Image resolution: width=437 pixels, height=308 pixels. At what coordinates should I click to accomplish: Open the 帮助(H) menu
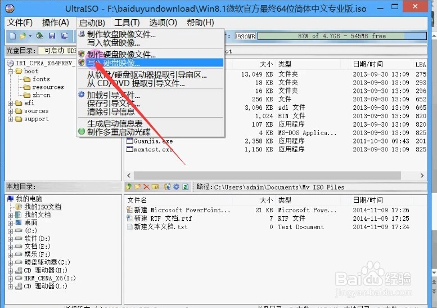(x=200, y=23)
